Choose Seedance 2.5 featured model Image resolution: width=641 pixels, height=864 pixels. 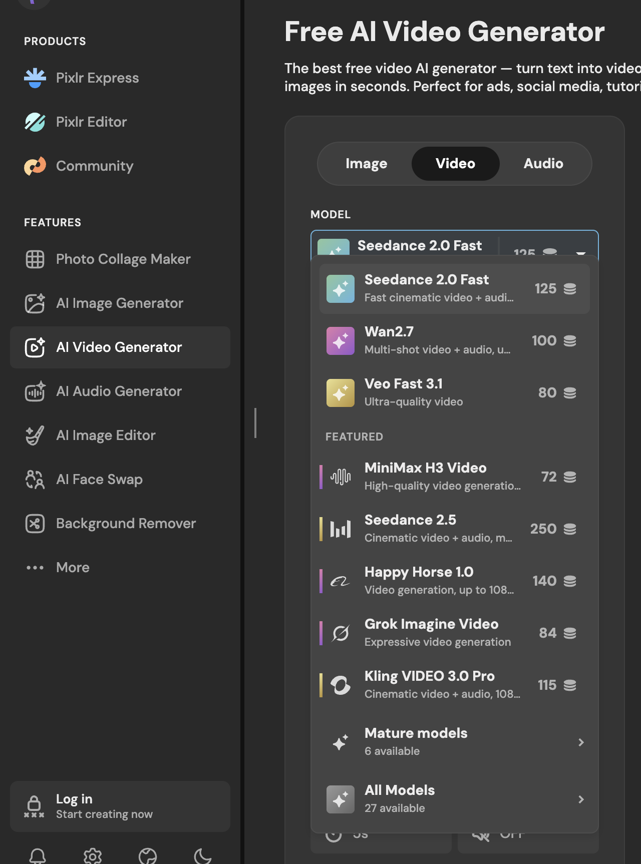[455, 529]
